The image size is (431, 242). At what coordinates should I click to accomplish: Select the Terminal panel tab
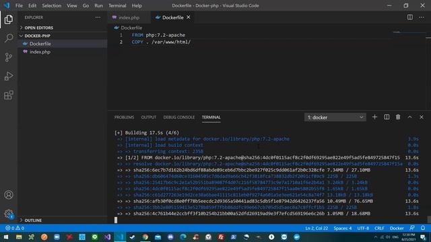point(211,117)
